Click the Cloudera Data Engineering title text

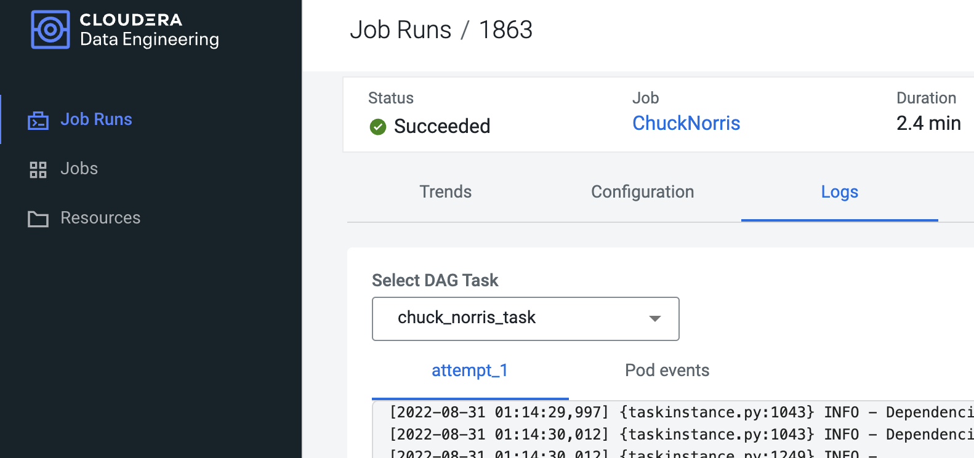pos(150,30)
